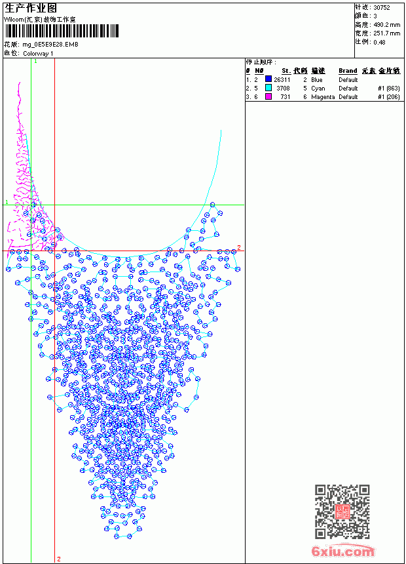Click the stitch count value 30752
This screenshot has width=406, height=564.
click(382, 8)
